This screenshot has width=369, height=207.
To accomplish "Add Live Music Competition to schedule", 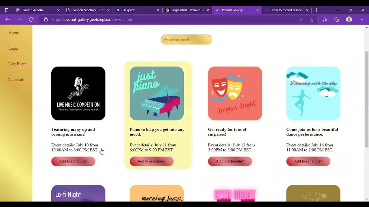I will click(x=73, y=161).
